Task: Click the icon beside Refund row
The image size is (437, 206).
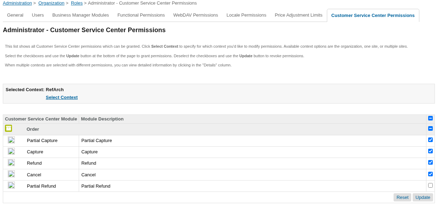Action: click(x=11, y=163)
